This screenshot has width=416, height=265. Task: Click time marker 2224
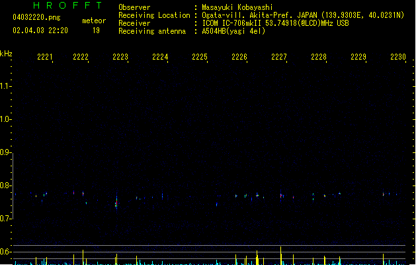click(x=160, y=57)
